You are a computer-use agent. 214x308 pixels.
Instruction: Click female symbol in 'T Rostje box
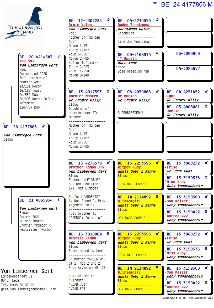point(157,54)
